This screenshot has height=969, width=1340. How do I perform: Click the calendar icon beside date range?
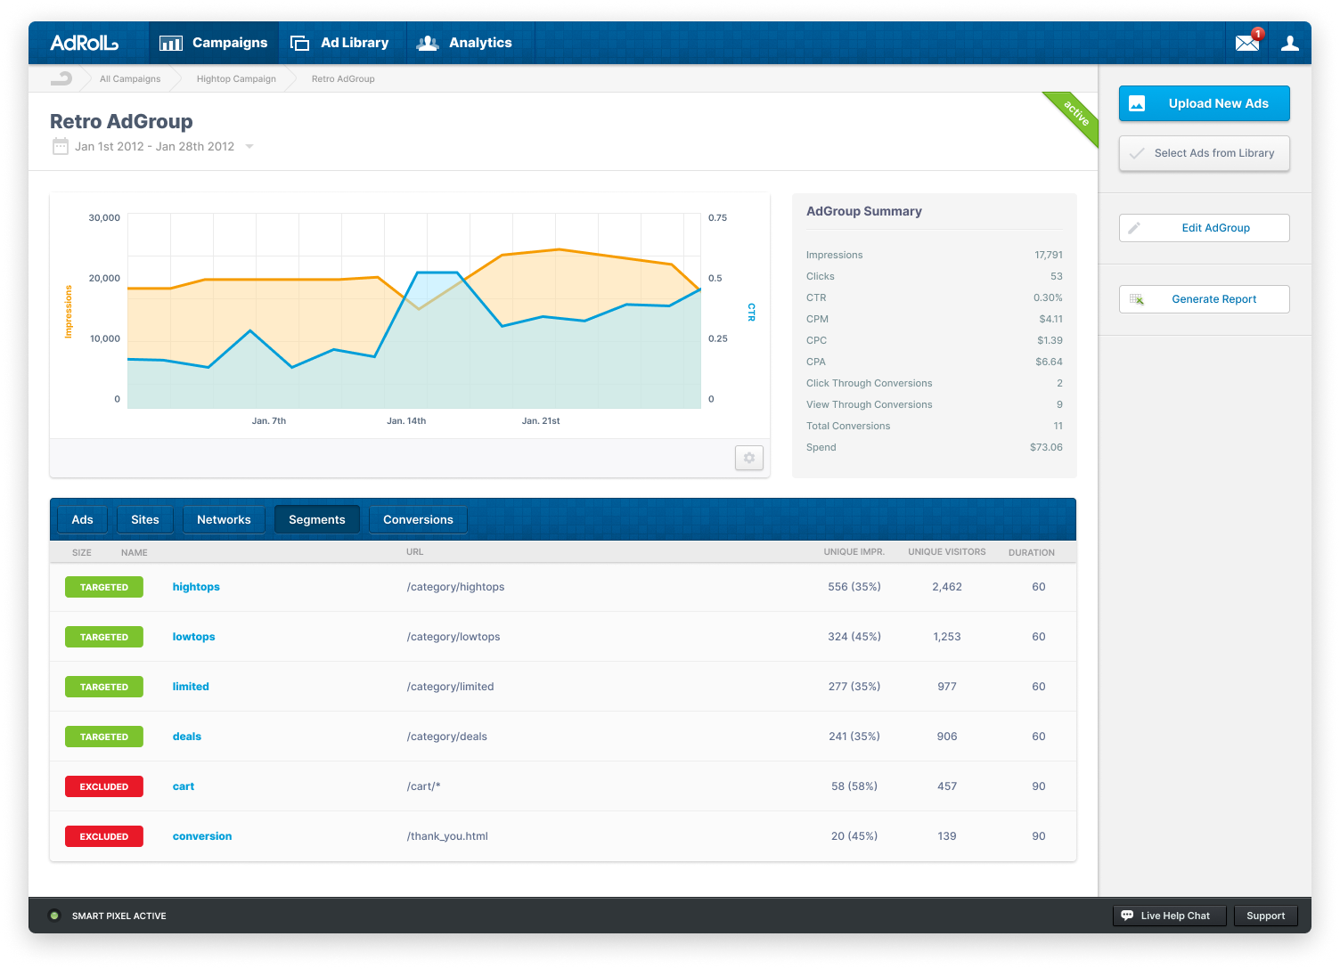pyautogui.click(x=60, y=147)
